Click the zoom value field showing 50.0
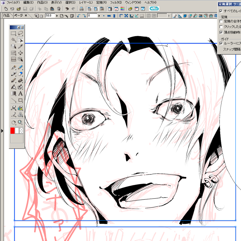 50,16
